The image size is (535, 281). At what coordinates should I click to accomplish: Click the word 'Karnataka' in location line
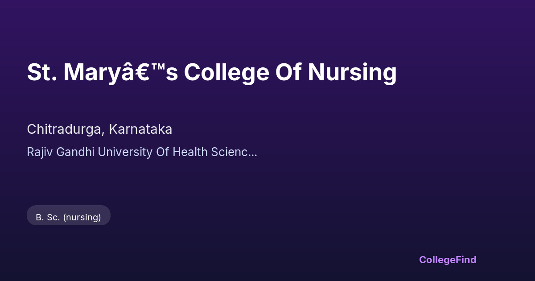140,129
